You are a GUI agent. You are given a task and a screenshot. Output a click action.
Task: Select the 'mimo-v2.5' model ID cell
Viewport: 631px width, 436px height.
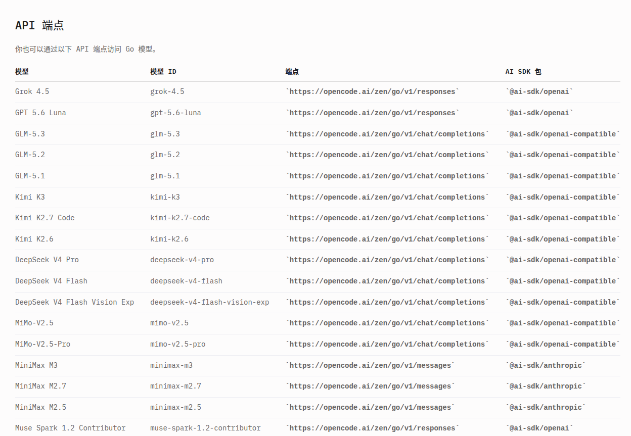[169, 323]
